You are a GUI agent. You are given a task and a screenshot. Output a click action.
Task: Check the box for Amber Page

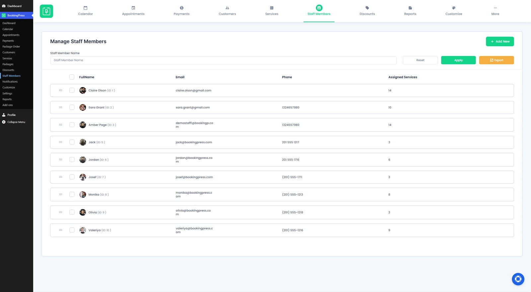tap(72, 125)
